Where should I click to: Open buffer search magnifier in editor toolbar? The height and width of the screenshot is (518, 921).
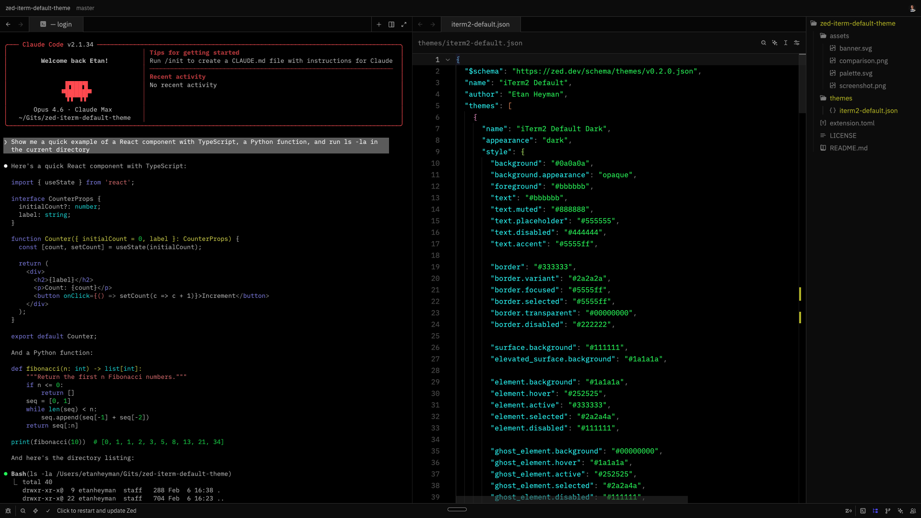(764, 43)
